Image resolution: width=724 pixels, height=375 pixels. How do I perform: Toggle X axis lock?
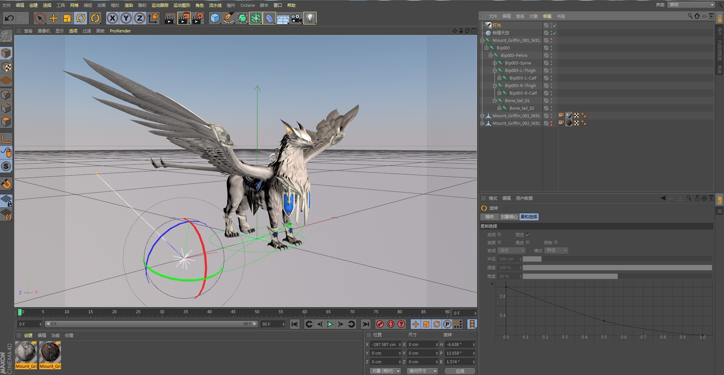(112, 18)
